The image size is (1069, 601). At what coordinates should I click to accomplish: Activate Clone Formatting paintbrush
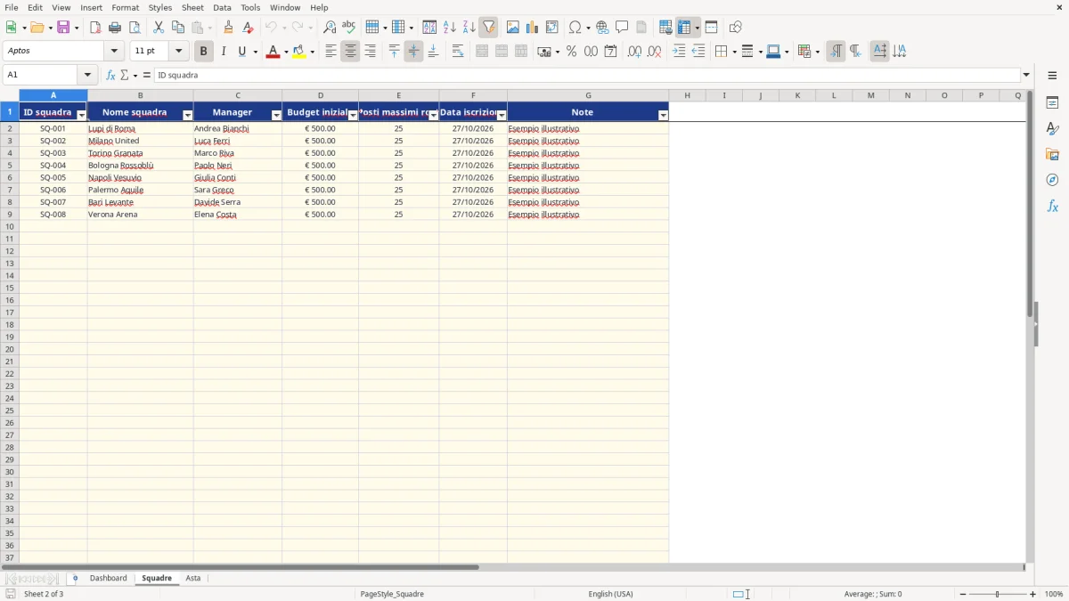point(229,28)
